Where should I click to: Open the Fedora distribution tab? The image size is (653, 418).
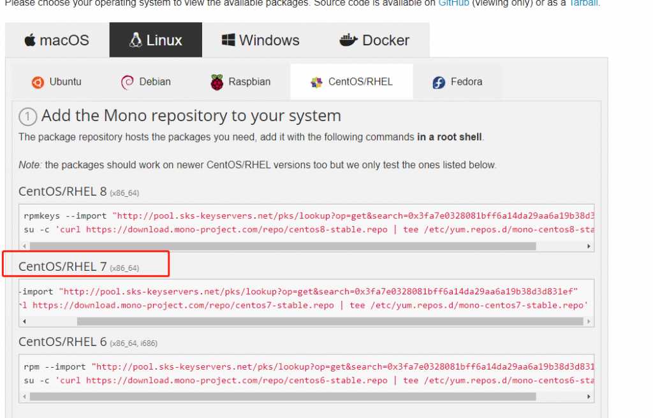click(x=457, y=82)
